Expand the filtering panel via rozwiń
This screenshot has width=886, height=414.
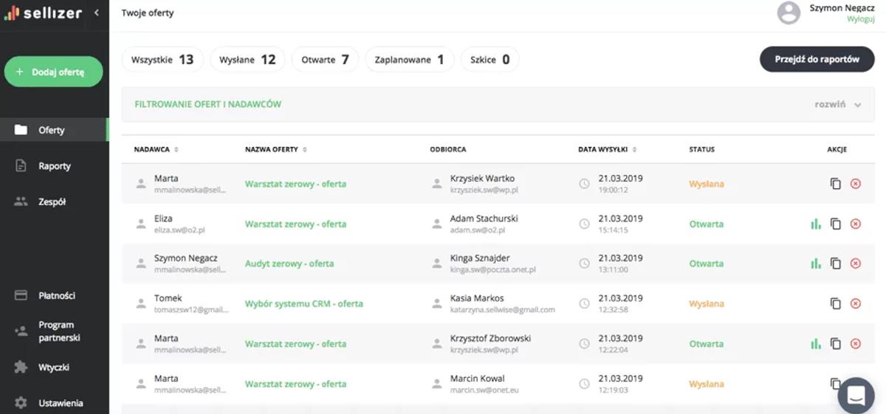838,104
